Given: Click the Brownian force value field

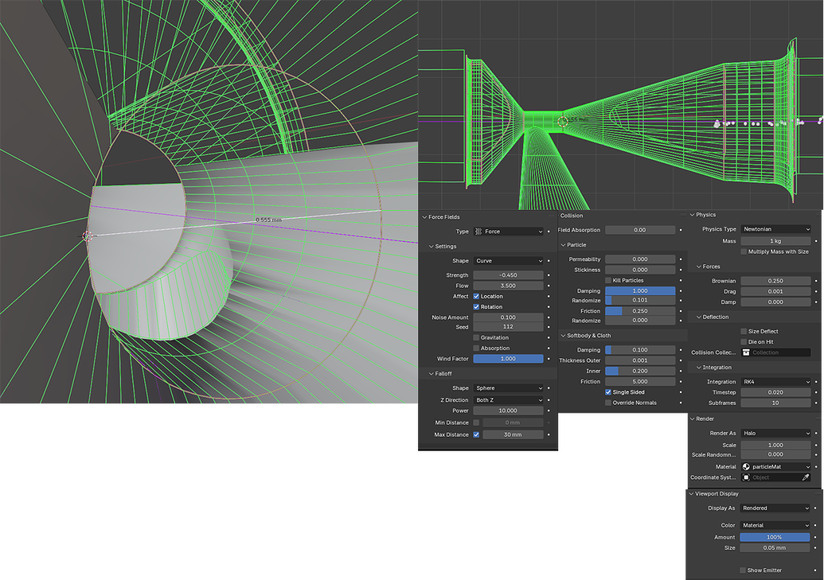Looking at the screenshot, I should coord(775,281).
